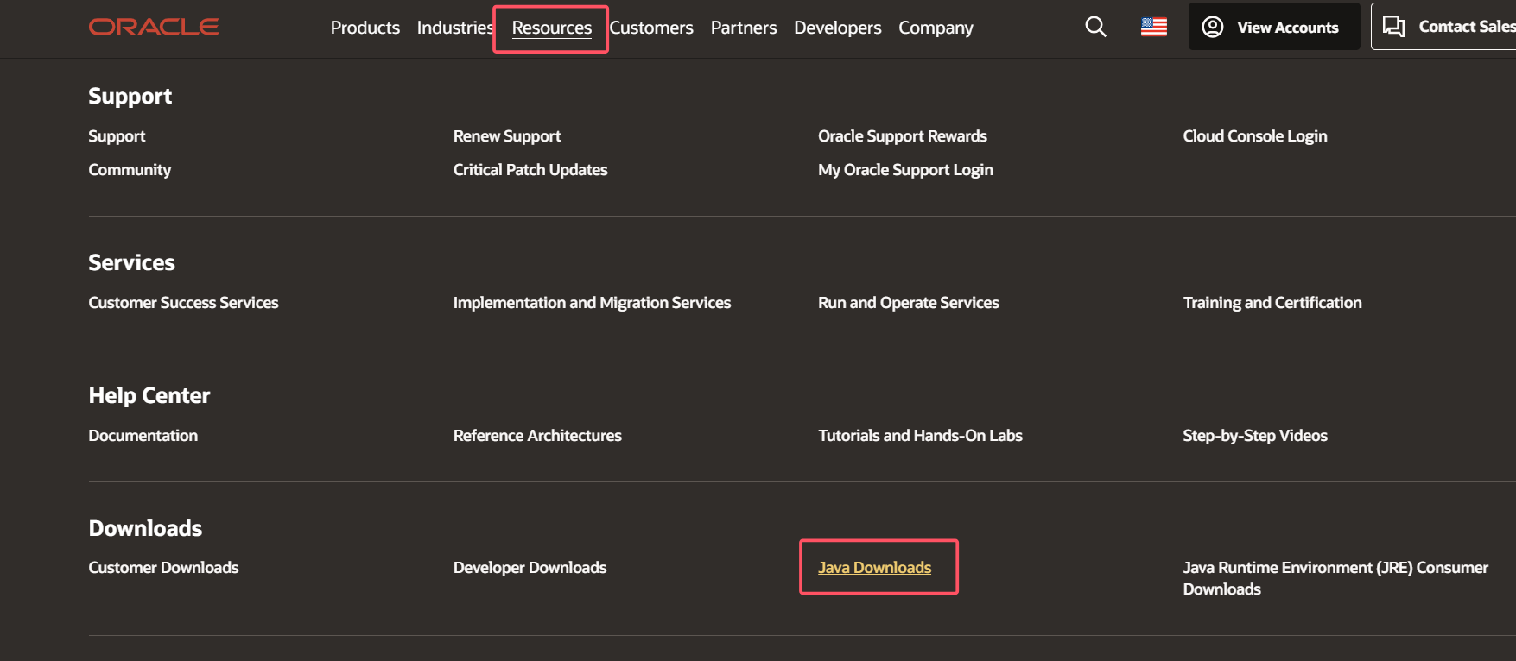Click the Help Center heading
This screenshot has height=661, width=1516.
pos(149,395)
